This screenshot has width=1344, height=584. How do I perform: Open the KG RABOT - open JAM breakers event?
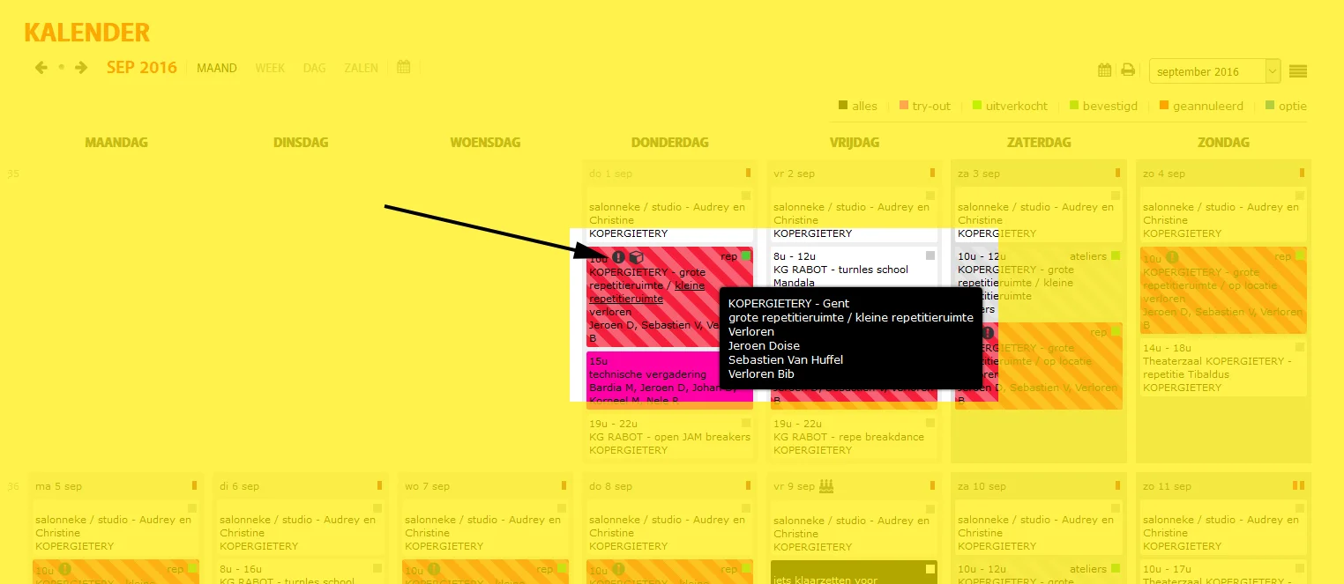[669, 437]
